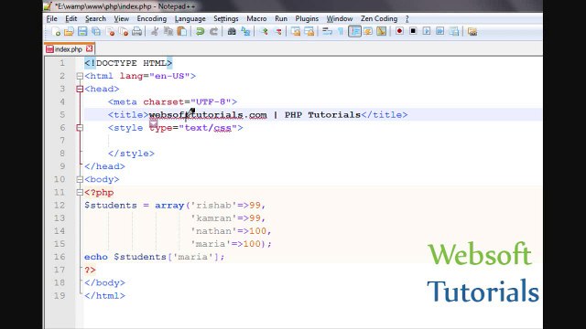Open the ? help menu
The height and width of the screenshot is (329, 586).
point(407,18)
